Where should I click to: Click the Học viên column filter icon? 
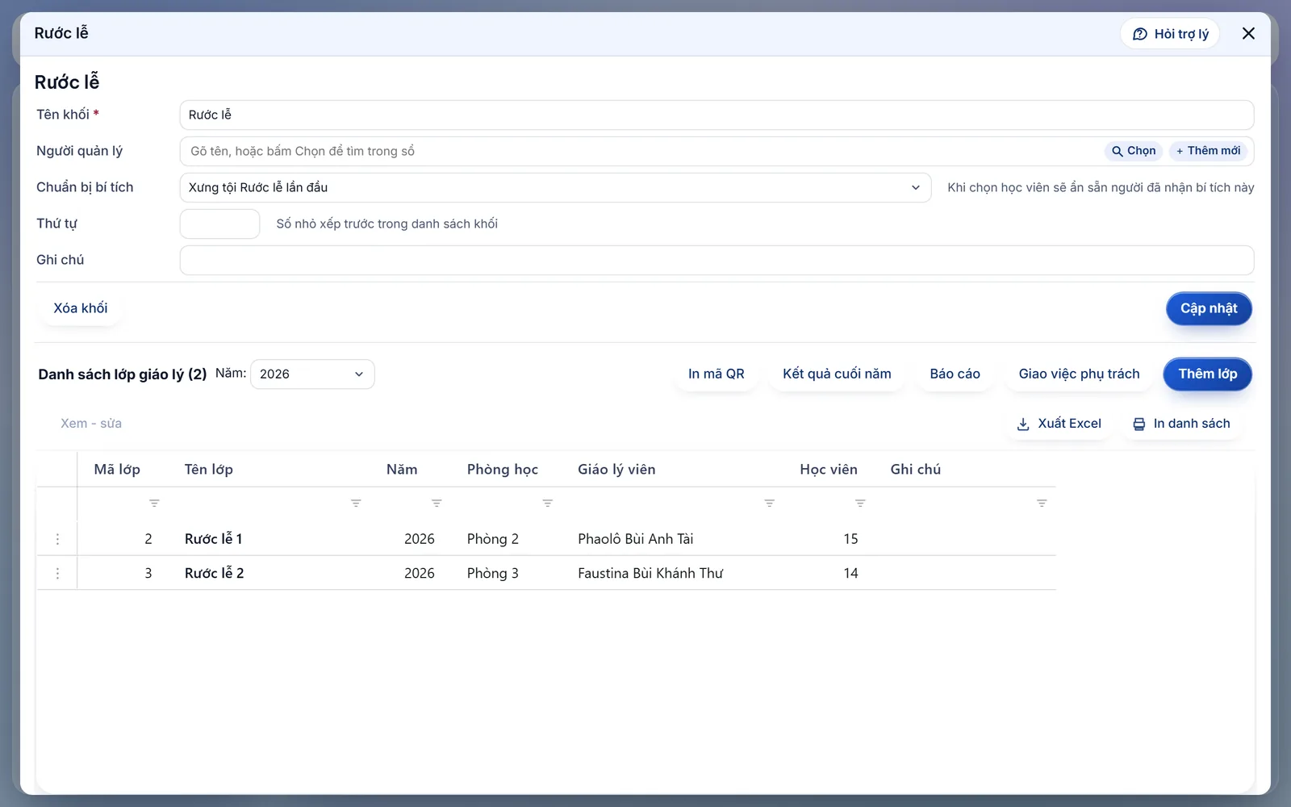click(860, 503)
